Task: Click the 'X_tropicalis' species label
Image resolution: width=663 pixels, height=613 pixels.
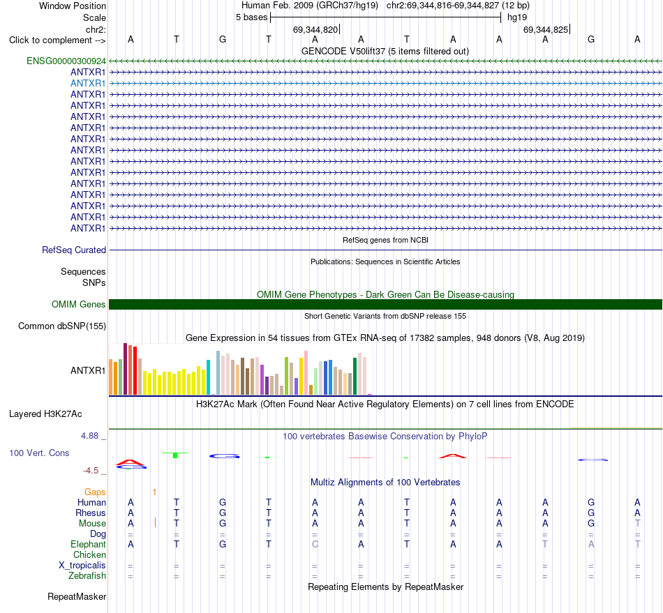Action: coord(82,566)
